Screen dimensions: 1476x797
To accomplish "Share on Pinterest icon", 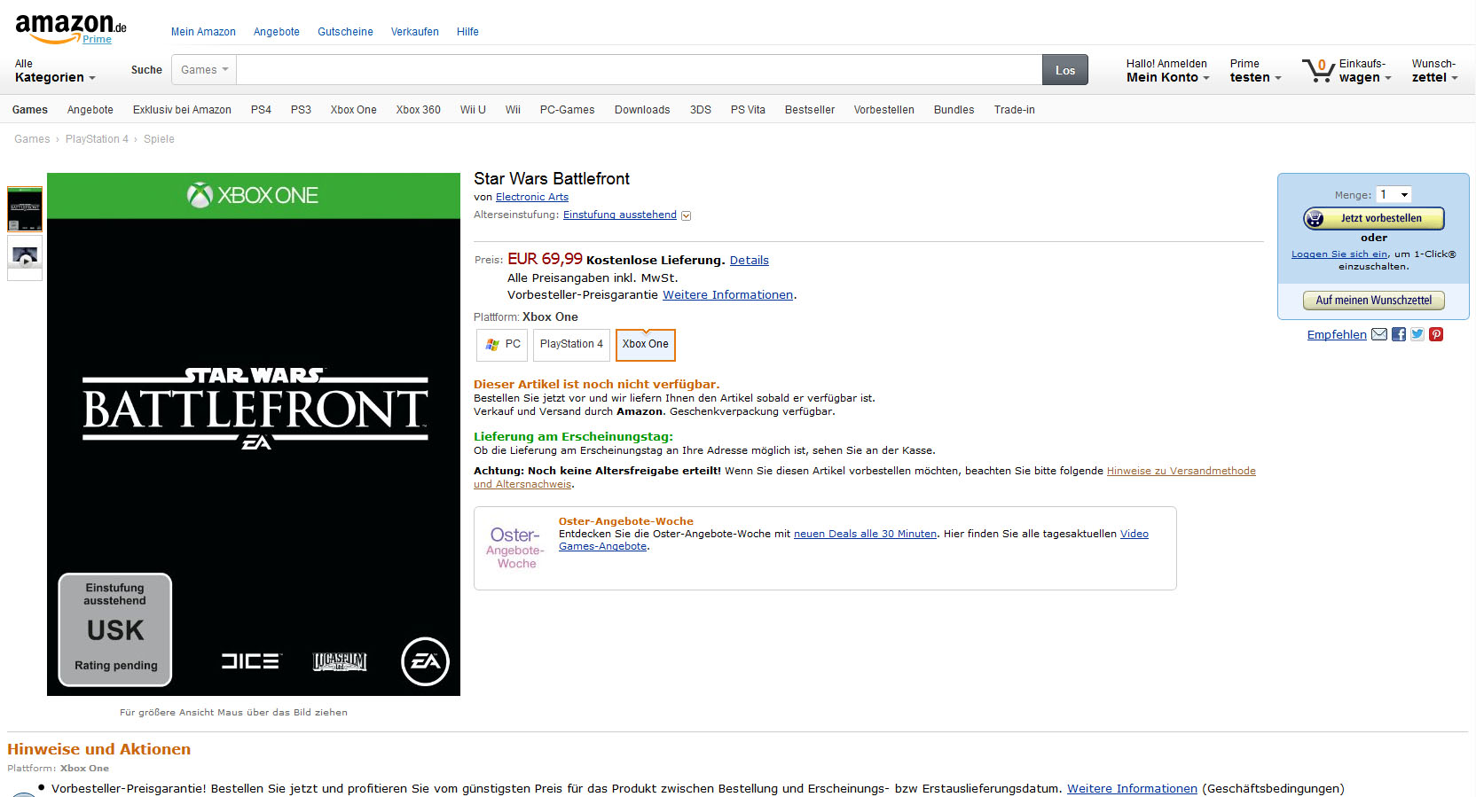I will [x=1436, y=334].
